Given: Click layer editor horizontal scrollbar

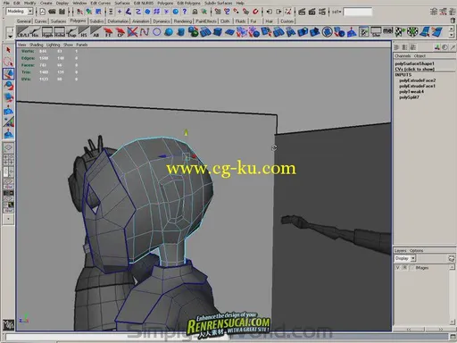Looking at the screenshot, I should click(x=424, y=330).
